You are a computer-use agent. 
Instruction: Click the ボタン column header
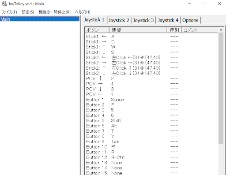click(97, 30)
